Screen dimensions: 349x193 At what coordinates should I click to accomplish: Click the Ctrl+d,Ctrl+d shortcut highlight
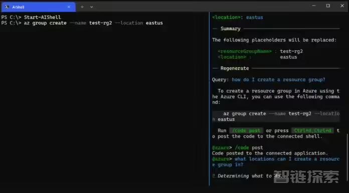point(312,130)
